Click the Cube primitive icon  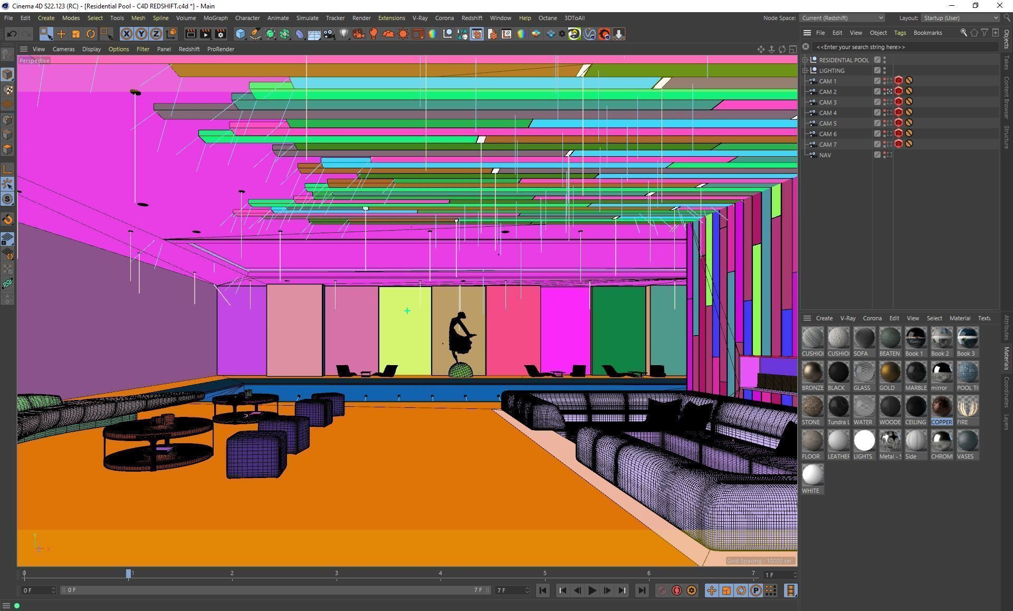pyautogui.click(x=240, y=34)
